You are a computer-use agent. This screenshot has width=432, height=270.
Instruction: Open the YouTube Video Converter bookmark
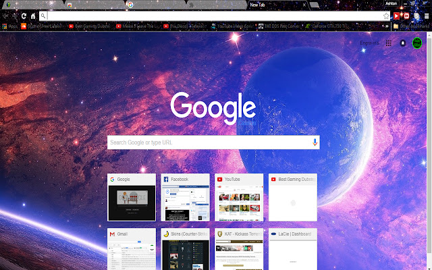[x=232, y=26]
